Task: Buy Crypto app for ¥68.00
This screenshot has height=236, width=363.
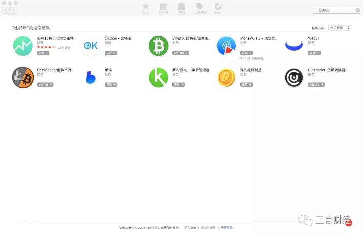Action: 179,53
